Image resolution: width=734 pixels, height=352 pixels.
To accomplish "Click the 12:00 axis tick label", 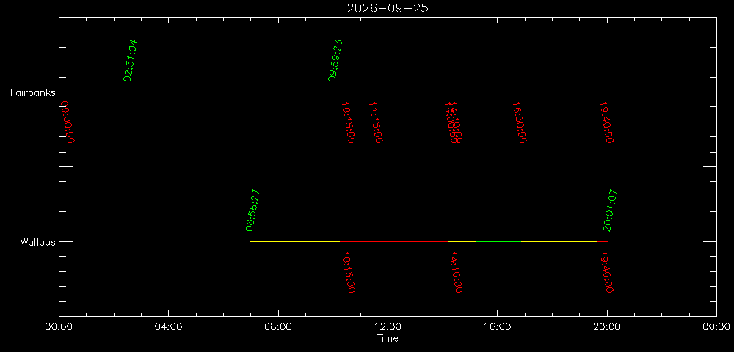I will 388,327.
